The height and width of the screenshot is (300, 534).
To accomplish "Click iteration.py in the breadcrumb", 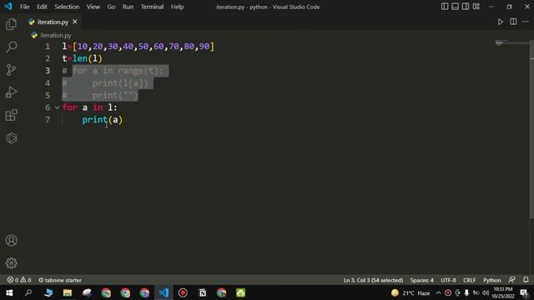I will coord(56,35).
